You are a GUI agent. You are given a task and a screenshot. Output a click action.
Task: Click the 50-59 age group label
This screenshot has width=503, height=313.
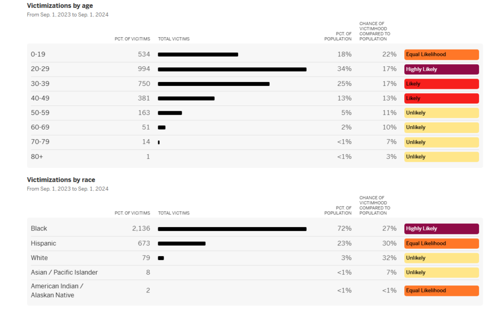click(40, 113)
